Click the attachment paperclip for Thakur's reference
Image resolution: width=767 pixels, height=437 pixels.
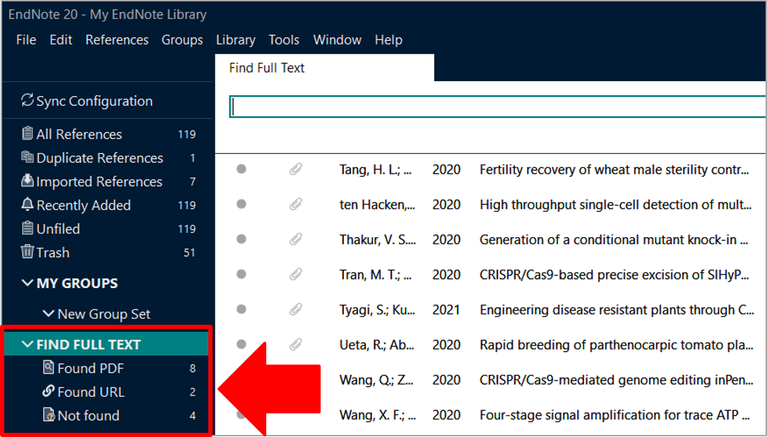coord(295,239)
